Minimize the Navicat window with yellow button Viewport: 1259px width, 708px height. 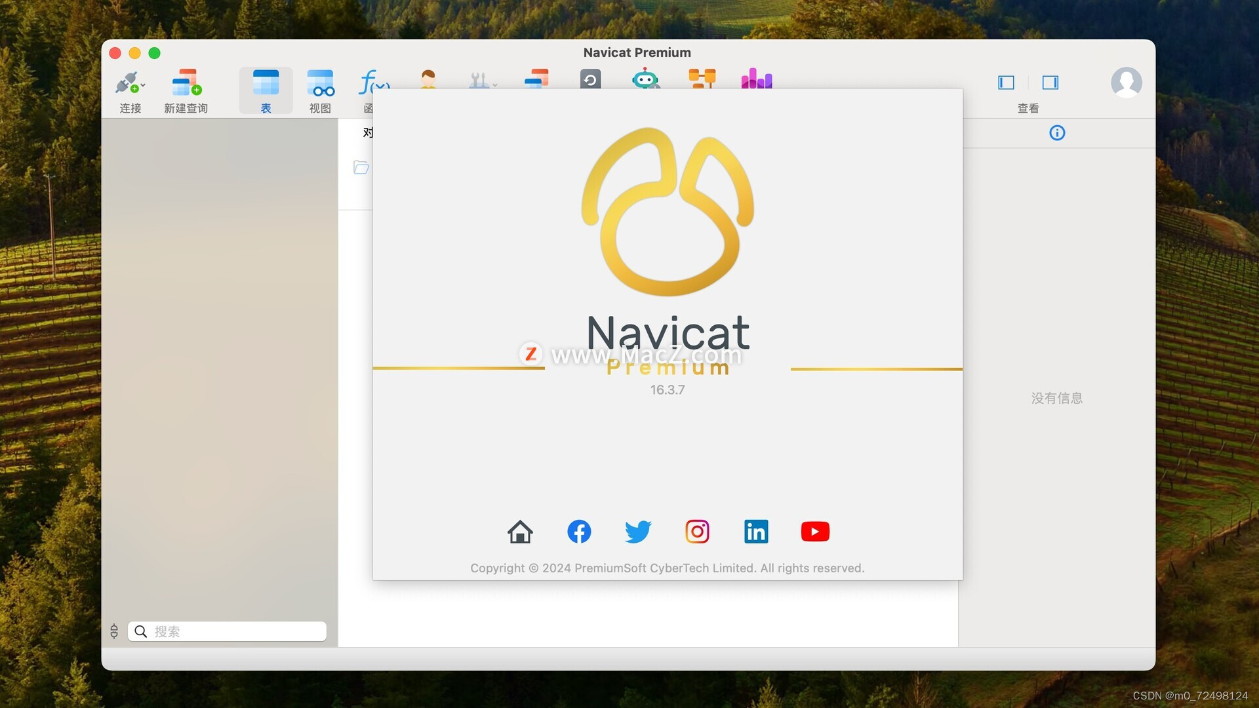click(x=135, y=53)
